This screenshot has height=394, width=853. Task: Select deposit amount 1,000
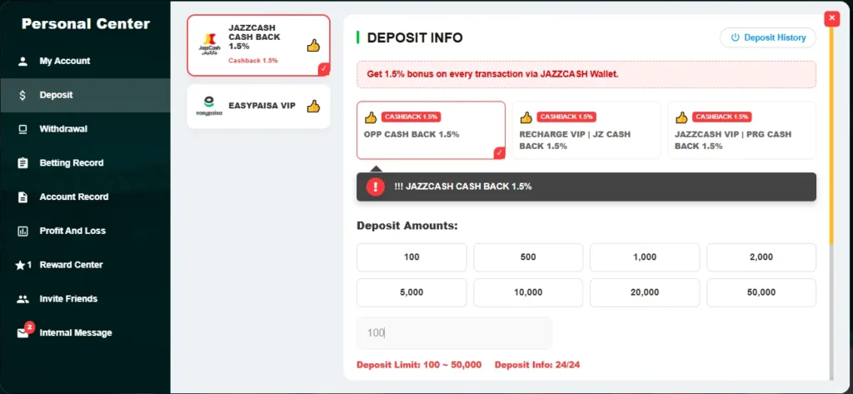[645, 257]
